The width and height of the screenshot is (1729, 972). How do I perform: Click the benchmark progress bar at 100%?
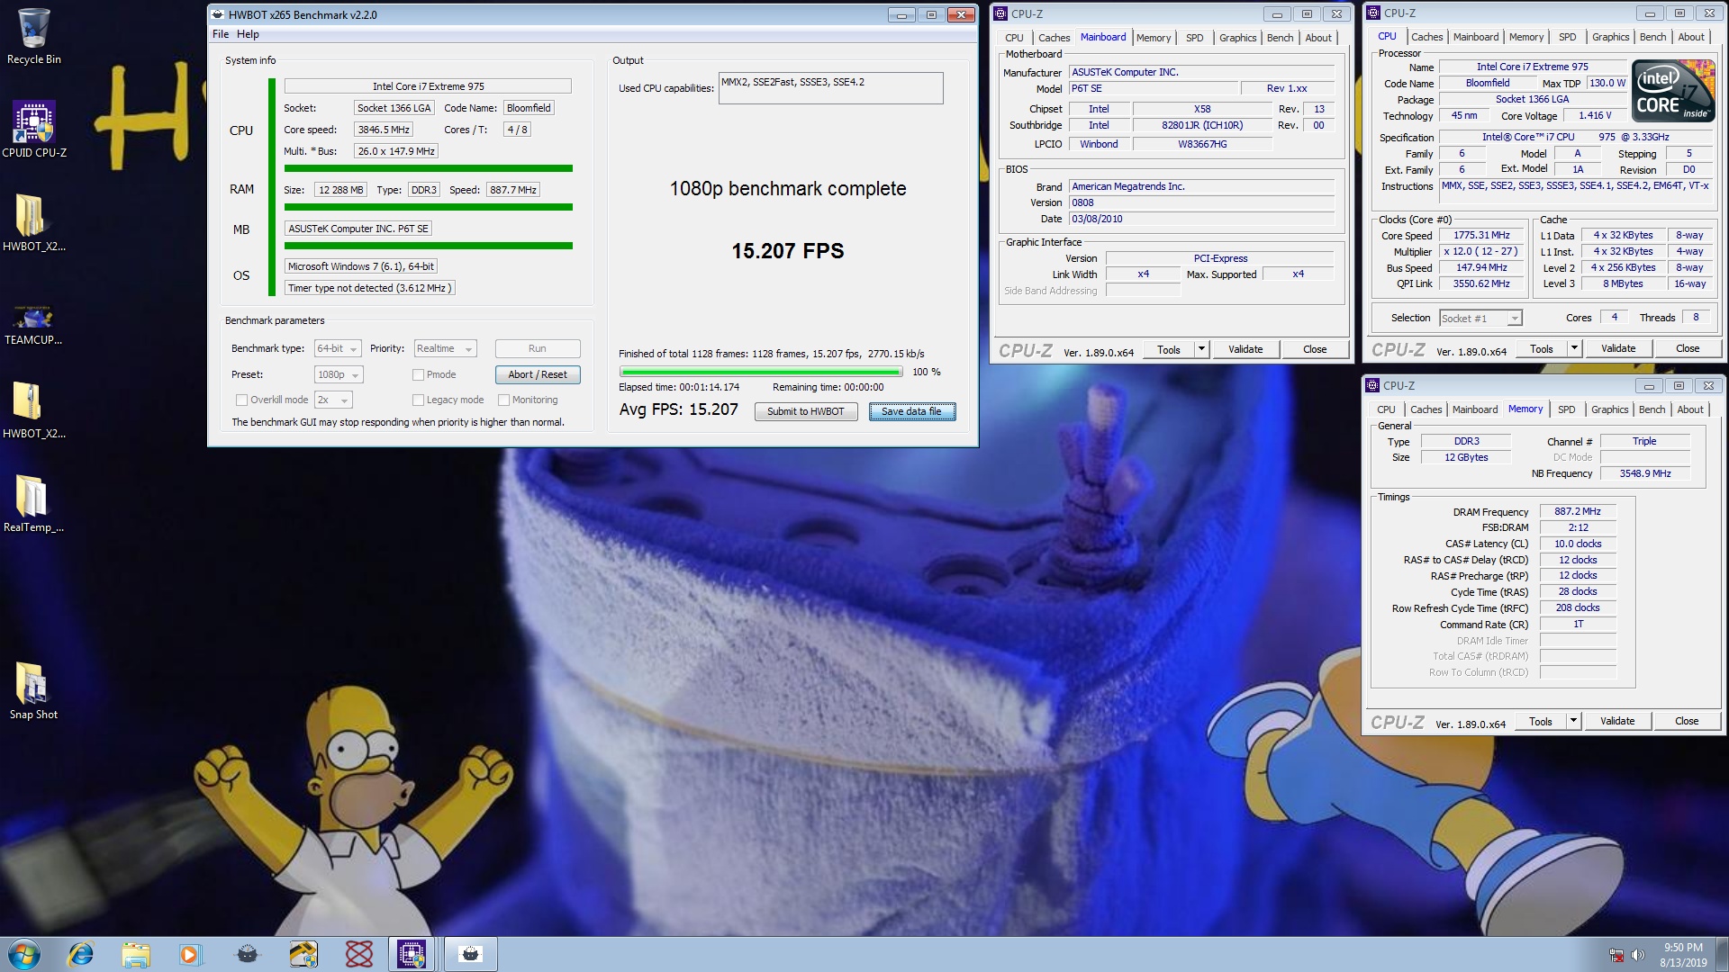click(761, 372)
